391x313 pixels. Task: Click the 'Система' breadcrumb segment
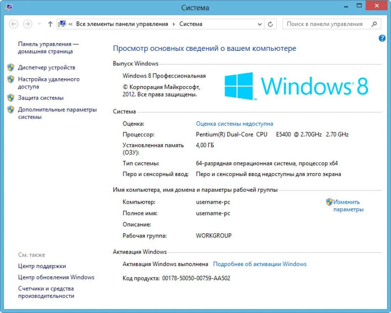(x=191, y=24)
